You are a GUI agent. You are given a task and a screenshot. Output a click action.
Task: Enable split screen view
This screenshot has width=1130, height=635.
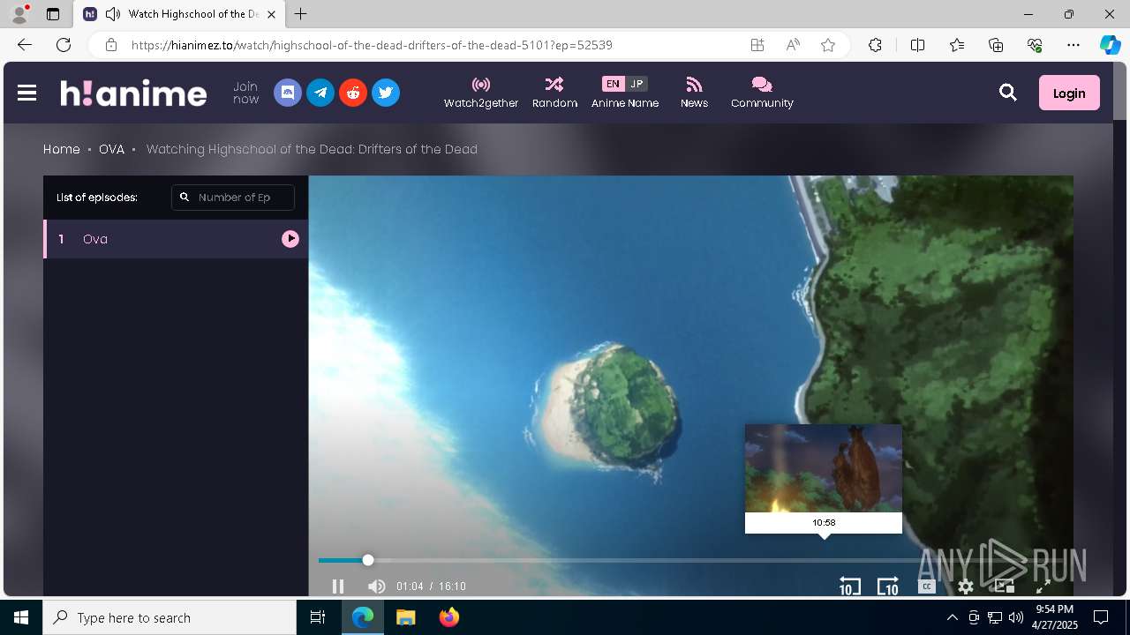click(917, 45)
